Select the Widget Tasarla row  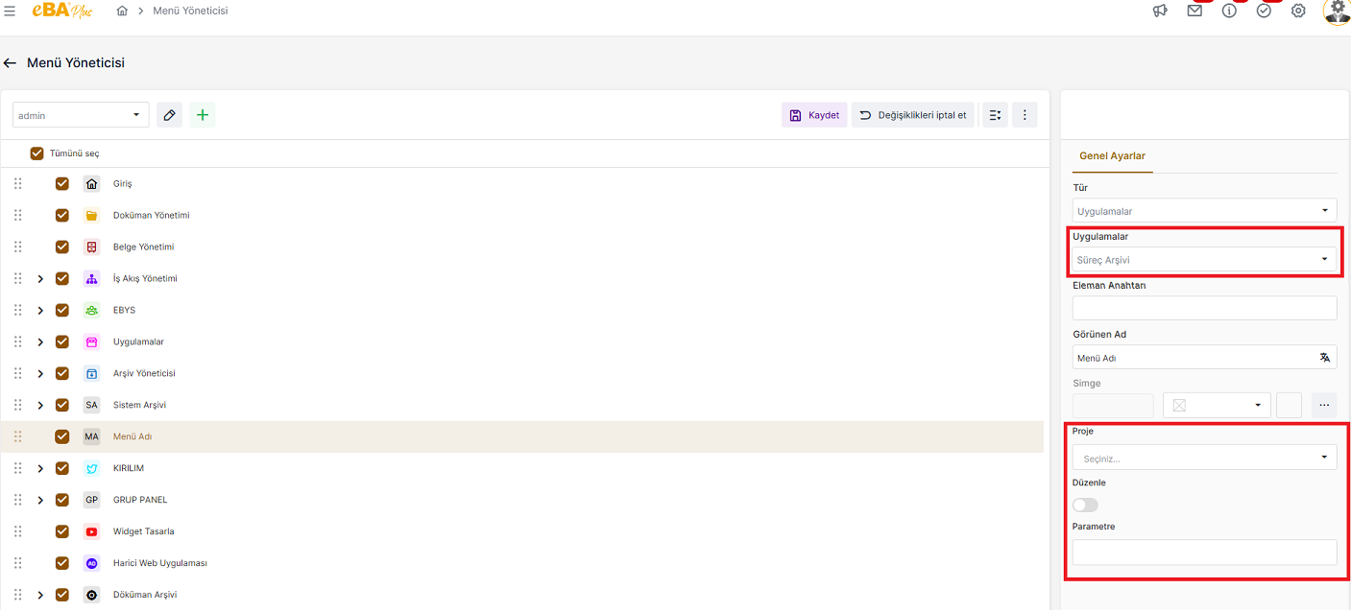click(x=522, y=531)
